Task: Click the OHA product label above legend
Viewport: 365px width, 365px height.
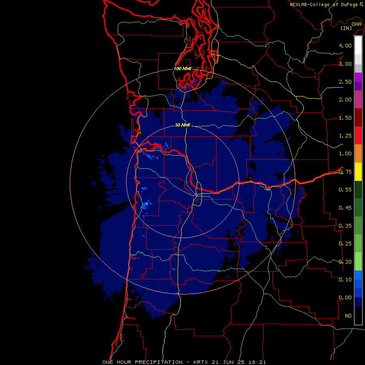Action: tap(356, 24)
